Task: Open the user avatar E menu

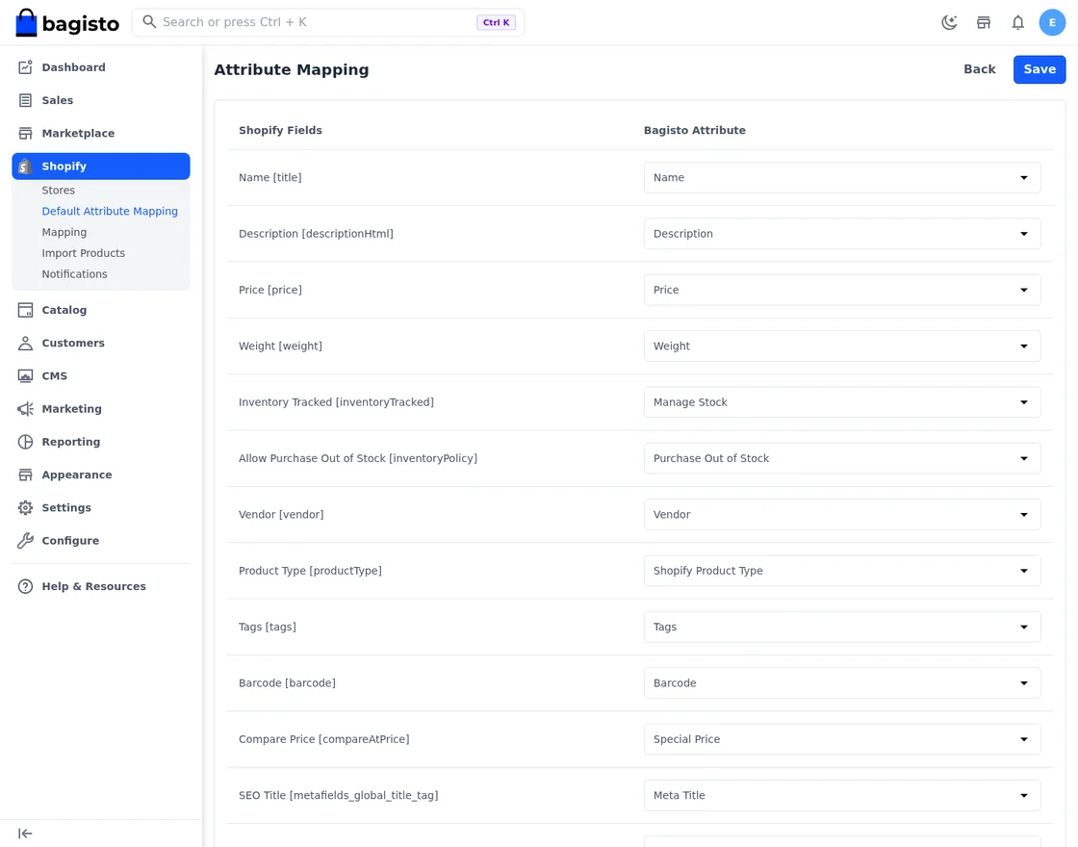Action: click(1052, 23)
